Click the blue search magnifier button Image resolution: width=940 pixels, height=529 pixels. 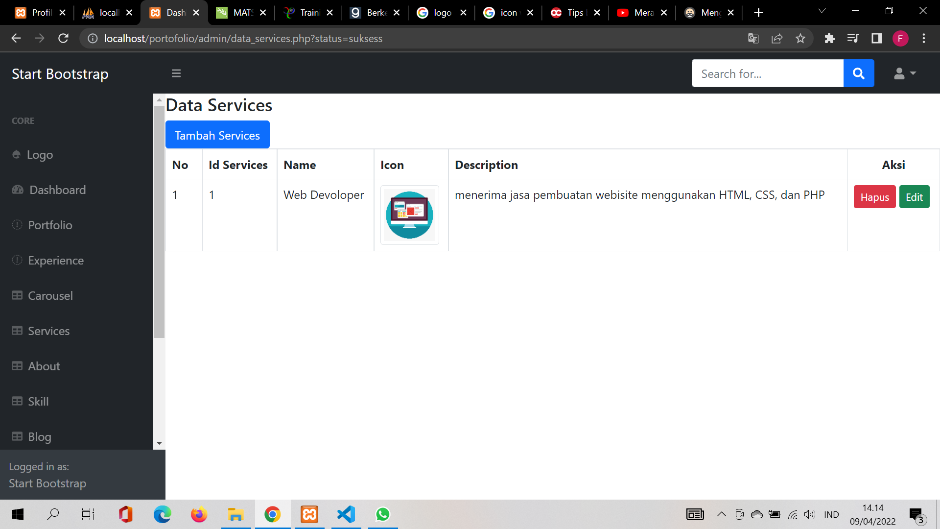[x=859, y=73]
